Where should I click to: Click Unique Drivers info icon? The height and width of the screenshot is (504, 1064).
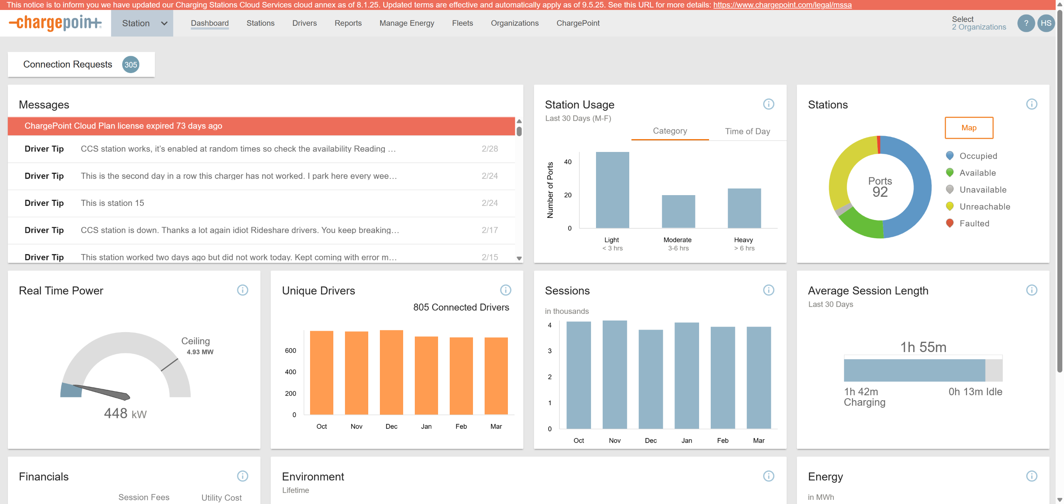(x=505, y=290)
